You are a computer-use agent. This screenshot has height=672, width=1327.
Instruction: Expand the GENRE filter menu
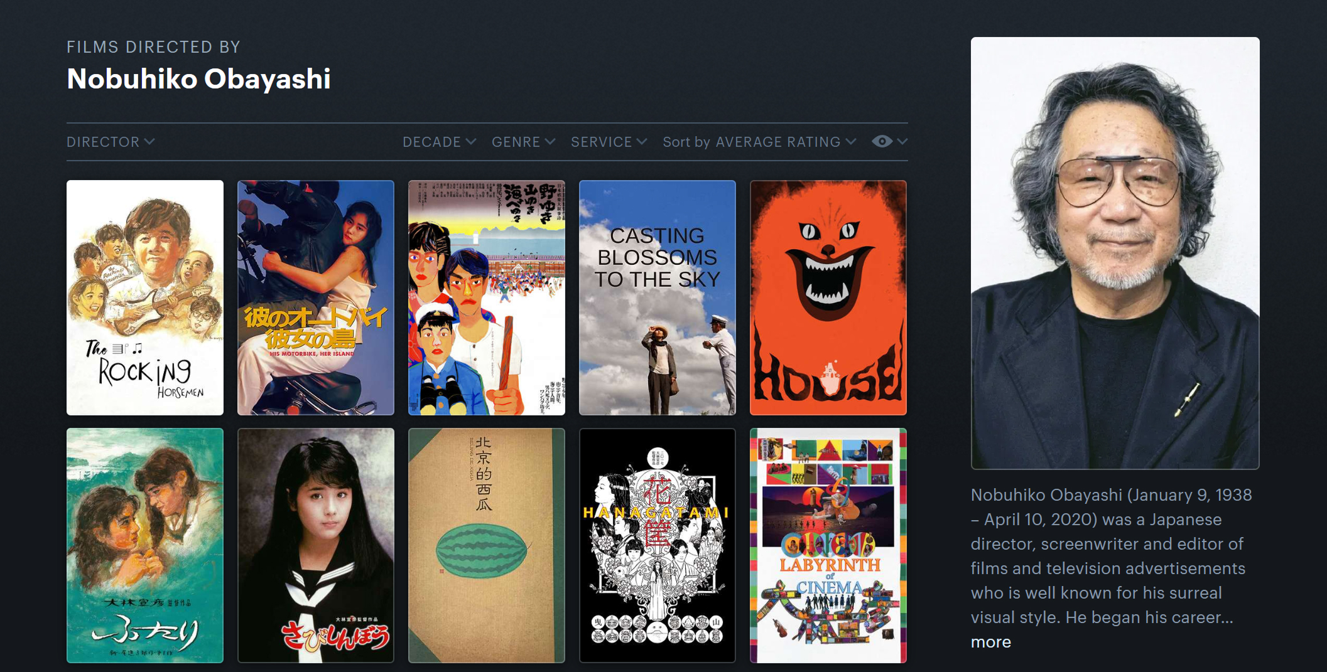coord(523,142)
